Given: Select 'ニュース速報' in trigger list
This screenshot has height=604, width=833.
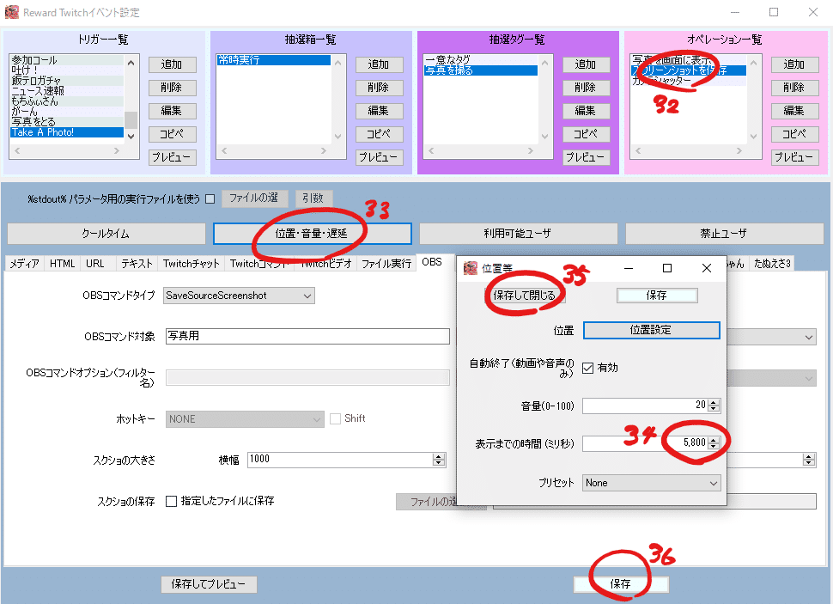Looking at the screenshot, I should point(67,91).
